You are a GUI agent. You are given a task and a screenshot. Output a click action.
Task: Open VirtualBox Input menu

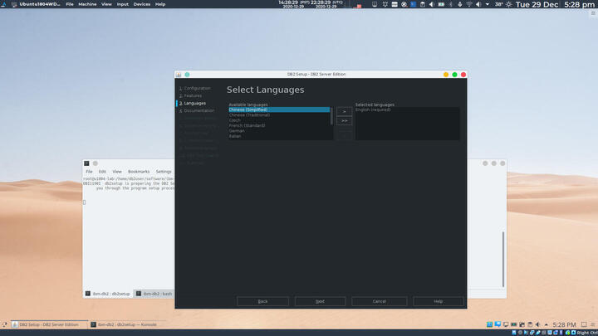pyautogui.click(x=122, y=4)
